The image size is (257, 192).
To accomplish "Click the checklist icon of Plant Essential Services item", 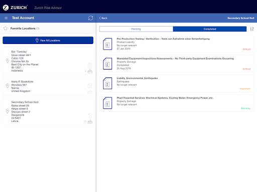I will coord(107,103).
